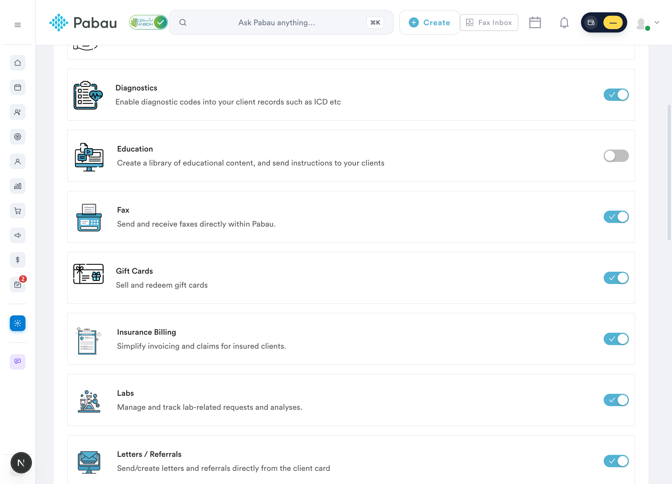This screenshot has height=484, width=672.
Task: Focus the Ask Pabau anything search field
Action: (x=281, y=22)
